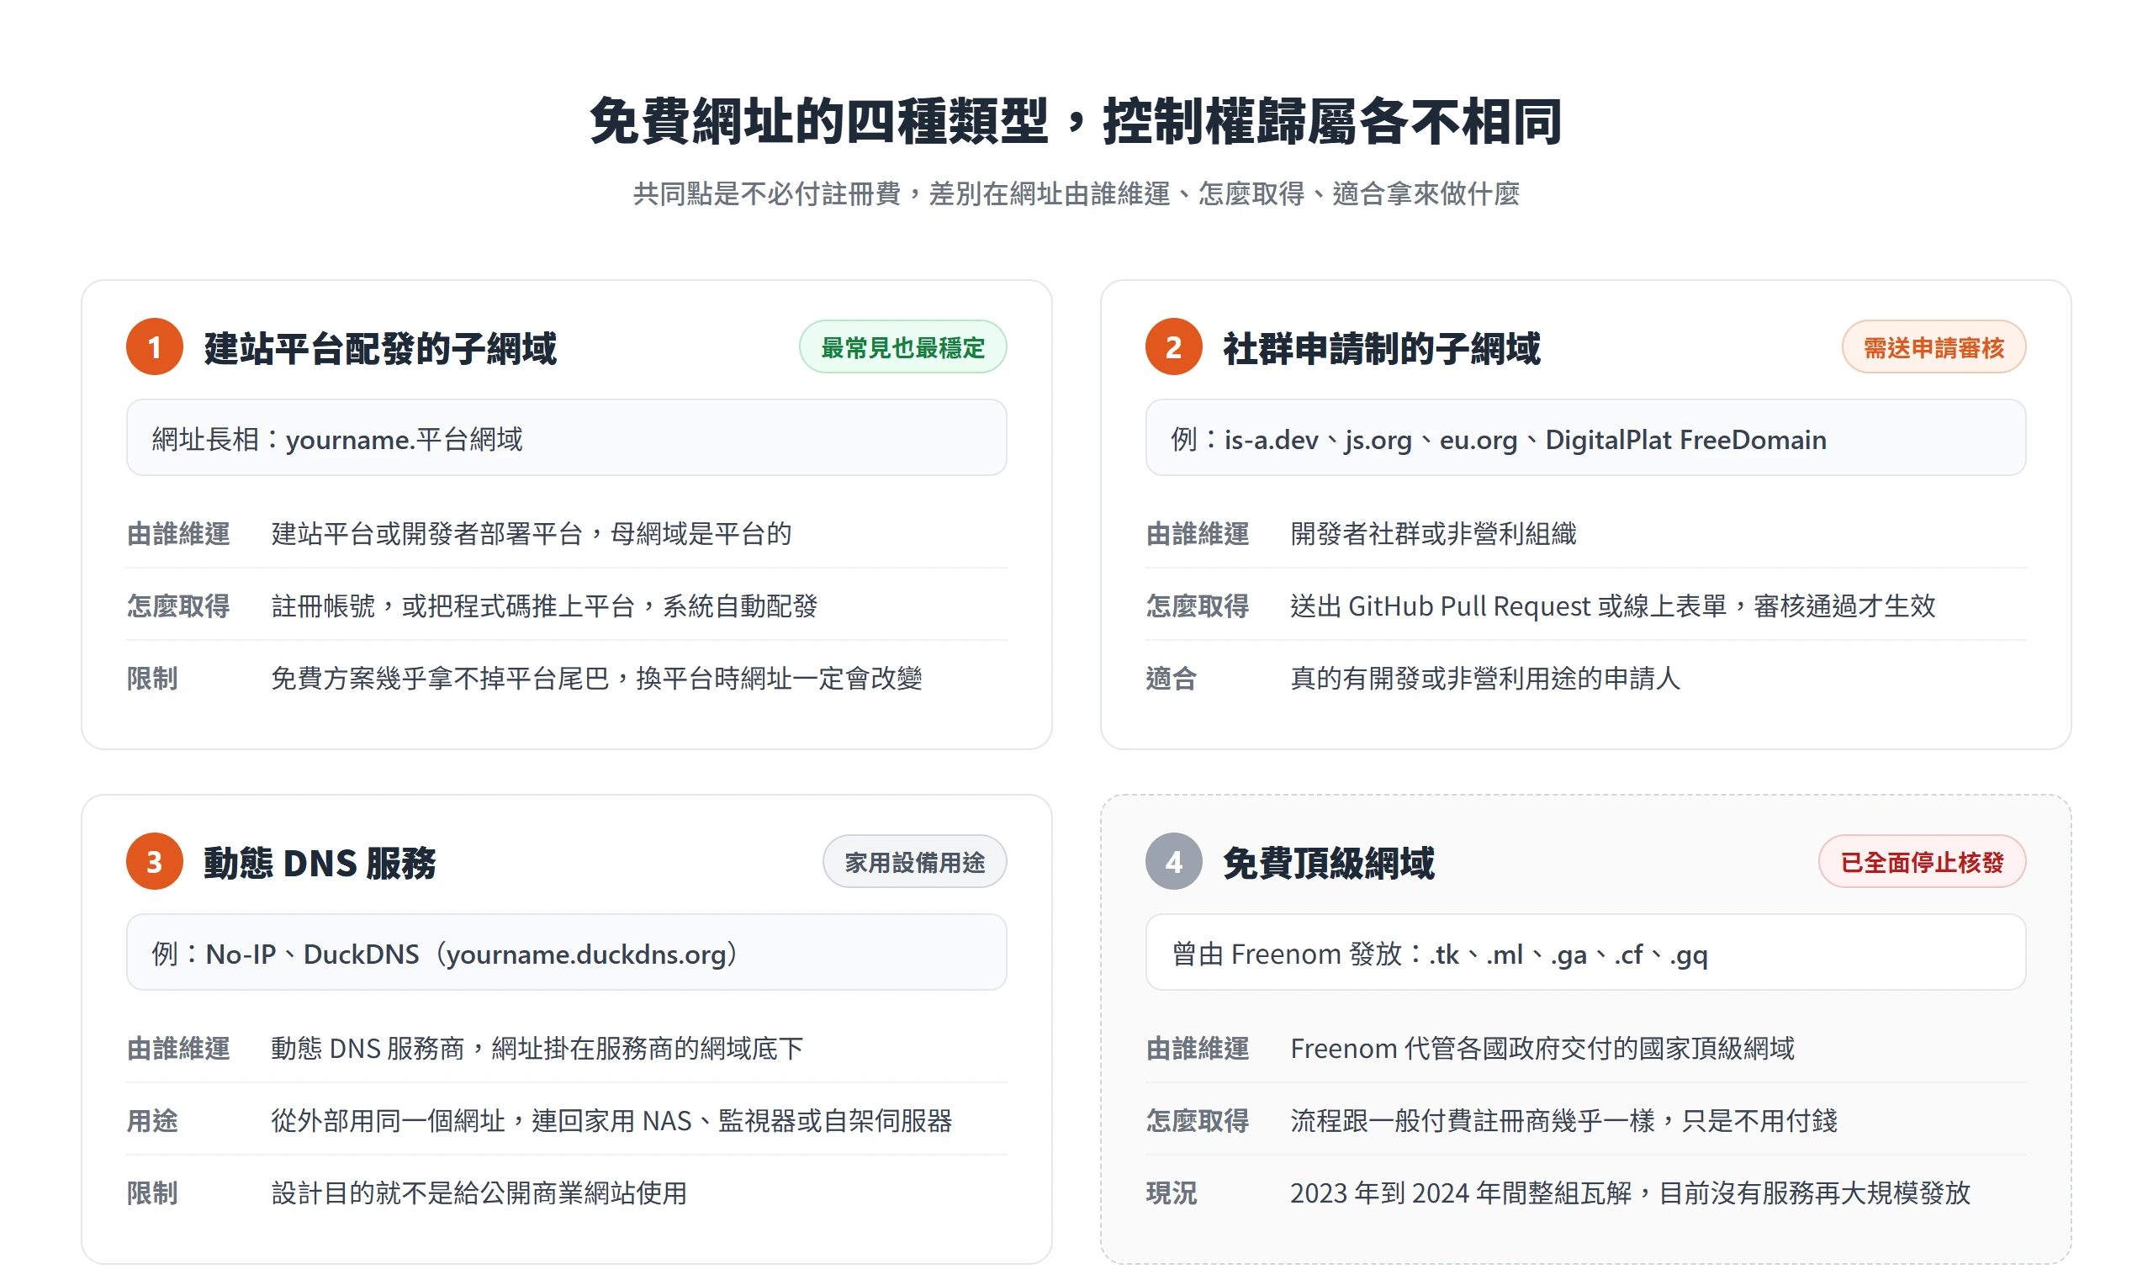Click the 用途 label in the DNS card
2153x1285 pixels.
point(152,1121)
